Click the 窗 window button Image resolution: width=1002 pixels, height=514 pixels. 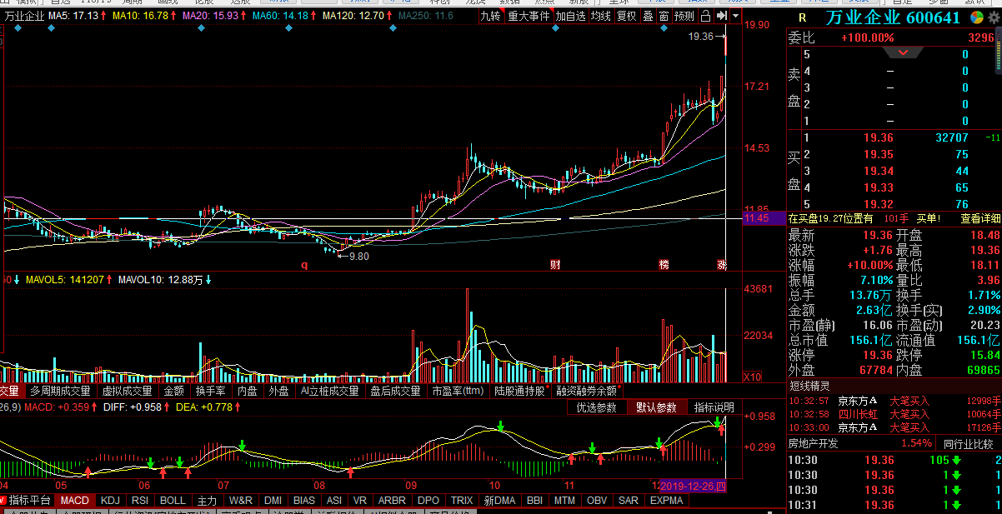pos(664,16)
